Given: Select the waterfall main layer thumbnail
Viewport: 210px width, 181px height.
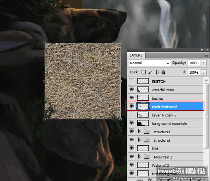Looking at the screenshot, I should (x=143, y=89).
